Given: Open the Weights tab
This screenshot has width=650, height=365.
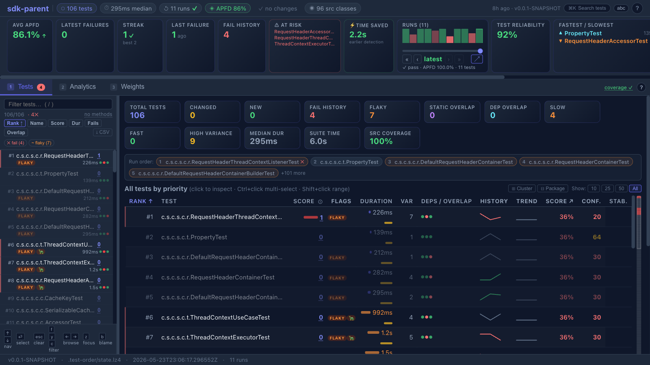Looking at the screenshot, I should [x=128, y=87].
